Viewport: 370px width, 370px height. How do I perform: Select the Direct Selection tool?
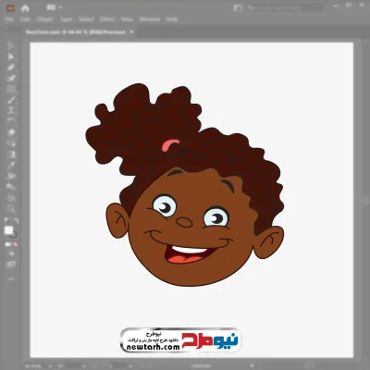11,56
